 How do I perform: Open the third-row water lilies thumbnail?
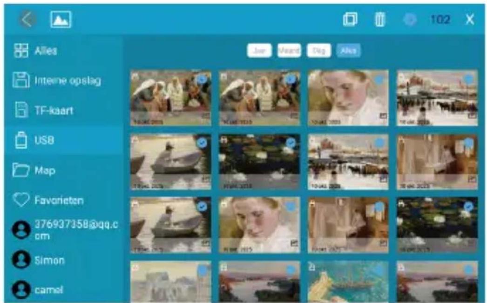437,225
